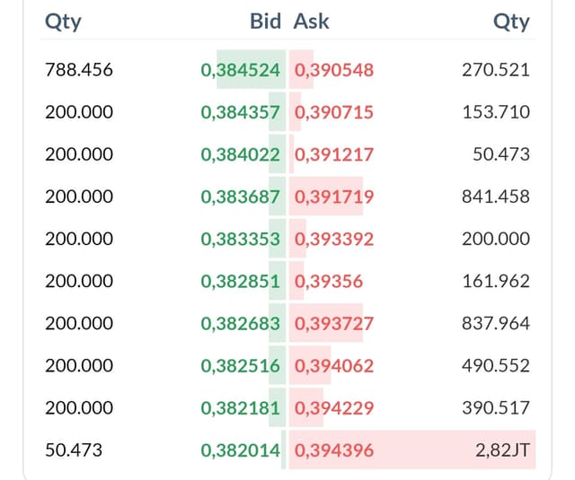Pick ask price 0,393392
Screen dimensions: 575x480
[x=334, y=239]
